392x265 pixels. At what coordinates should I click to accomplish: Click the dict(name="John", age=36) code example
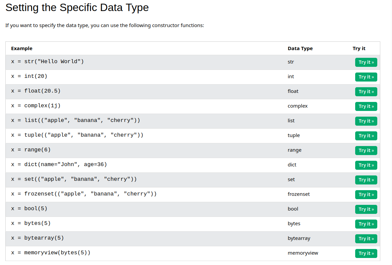59,164
